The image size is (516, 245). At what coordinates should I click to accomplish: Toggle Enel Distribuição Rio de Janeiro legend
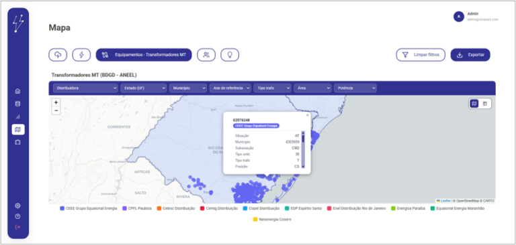[x=356, y=209]
